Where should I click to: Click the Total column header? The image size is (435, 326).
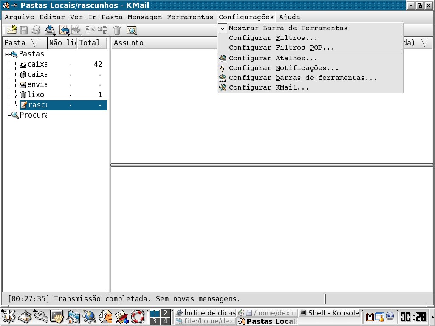coord(92,43)
